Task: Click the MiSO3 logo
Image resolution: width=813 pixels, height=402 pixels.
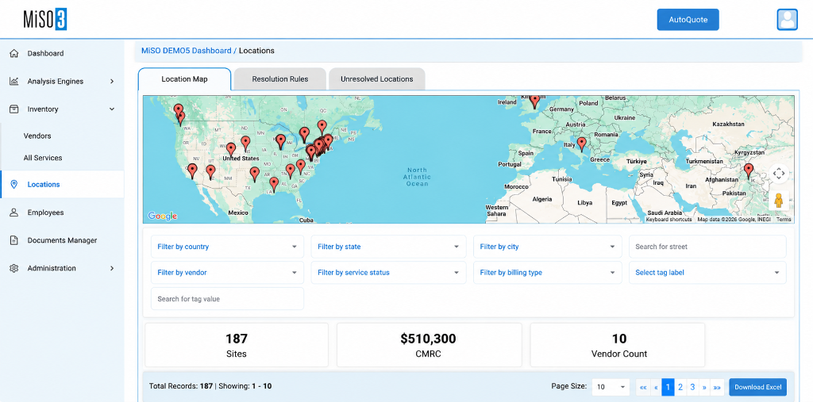Action: point(45,19)
